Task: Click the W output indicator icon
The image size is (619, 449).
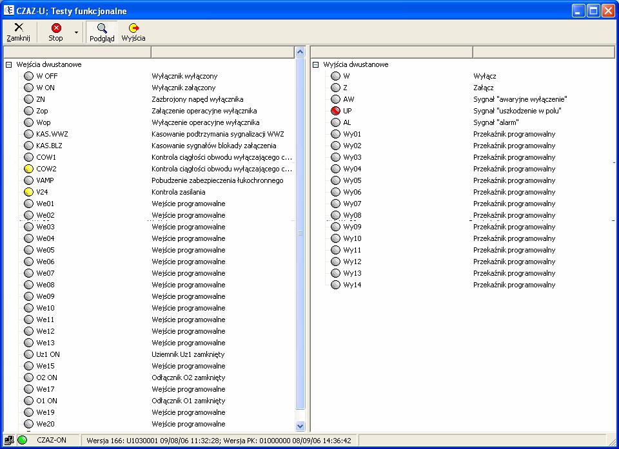Action: 335,76
